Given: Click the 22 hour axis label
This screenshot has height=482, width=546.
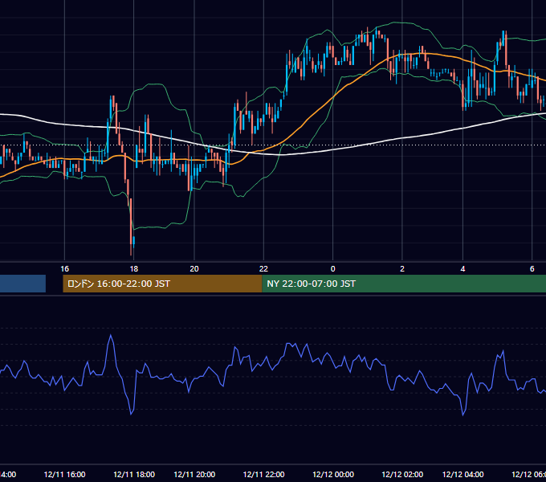Looking at the screenshot, I should (263, 269).
